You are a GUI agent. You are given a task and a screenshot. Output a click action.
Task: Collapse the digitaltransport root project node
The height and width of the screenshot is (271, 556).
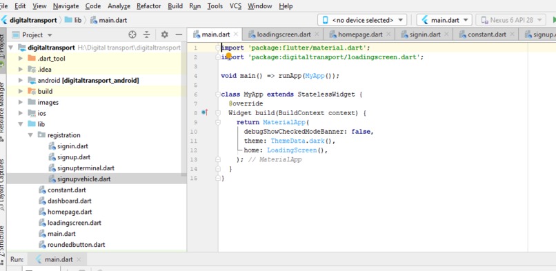click(x=10, y=48)
